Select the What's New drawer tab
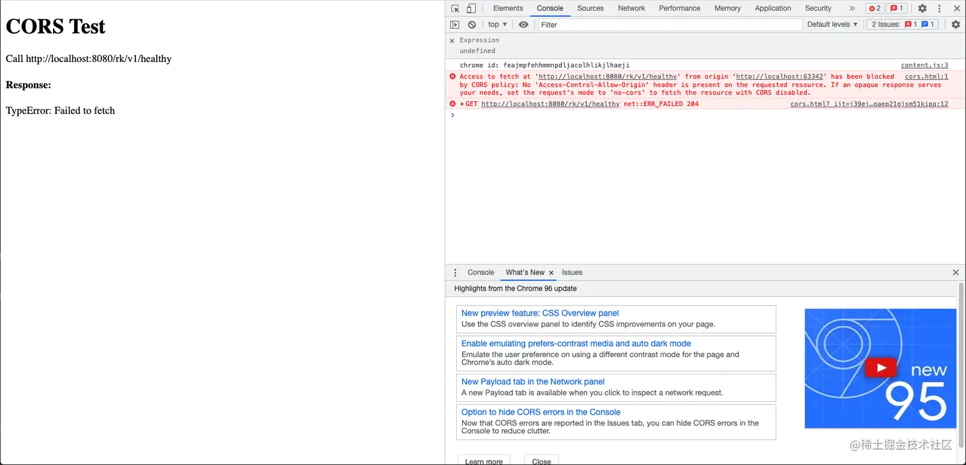This screenshot has width=966, height=465. coord(525,272)
